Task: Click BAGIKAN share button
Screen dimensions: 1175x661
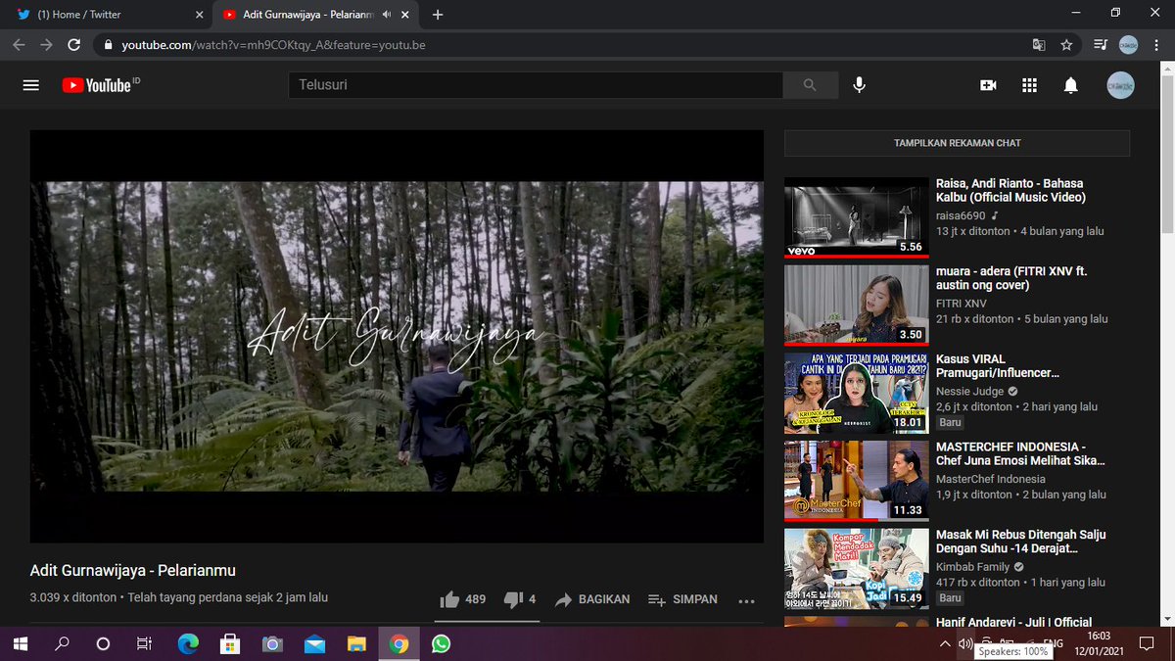Action: point(591,599)
